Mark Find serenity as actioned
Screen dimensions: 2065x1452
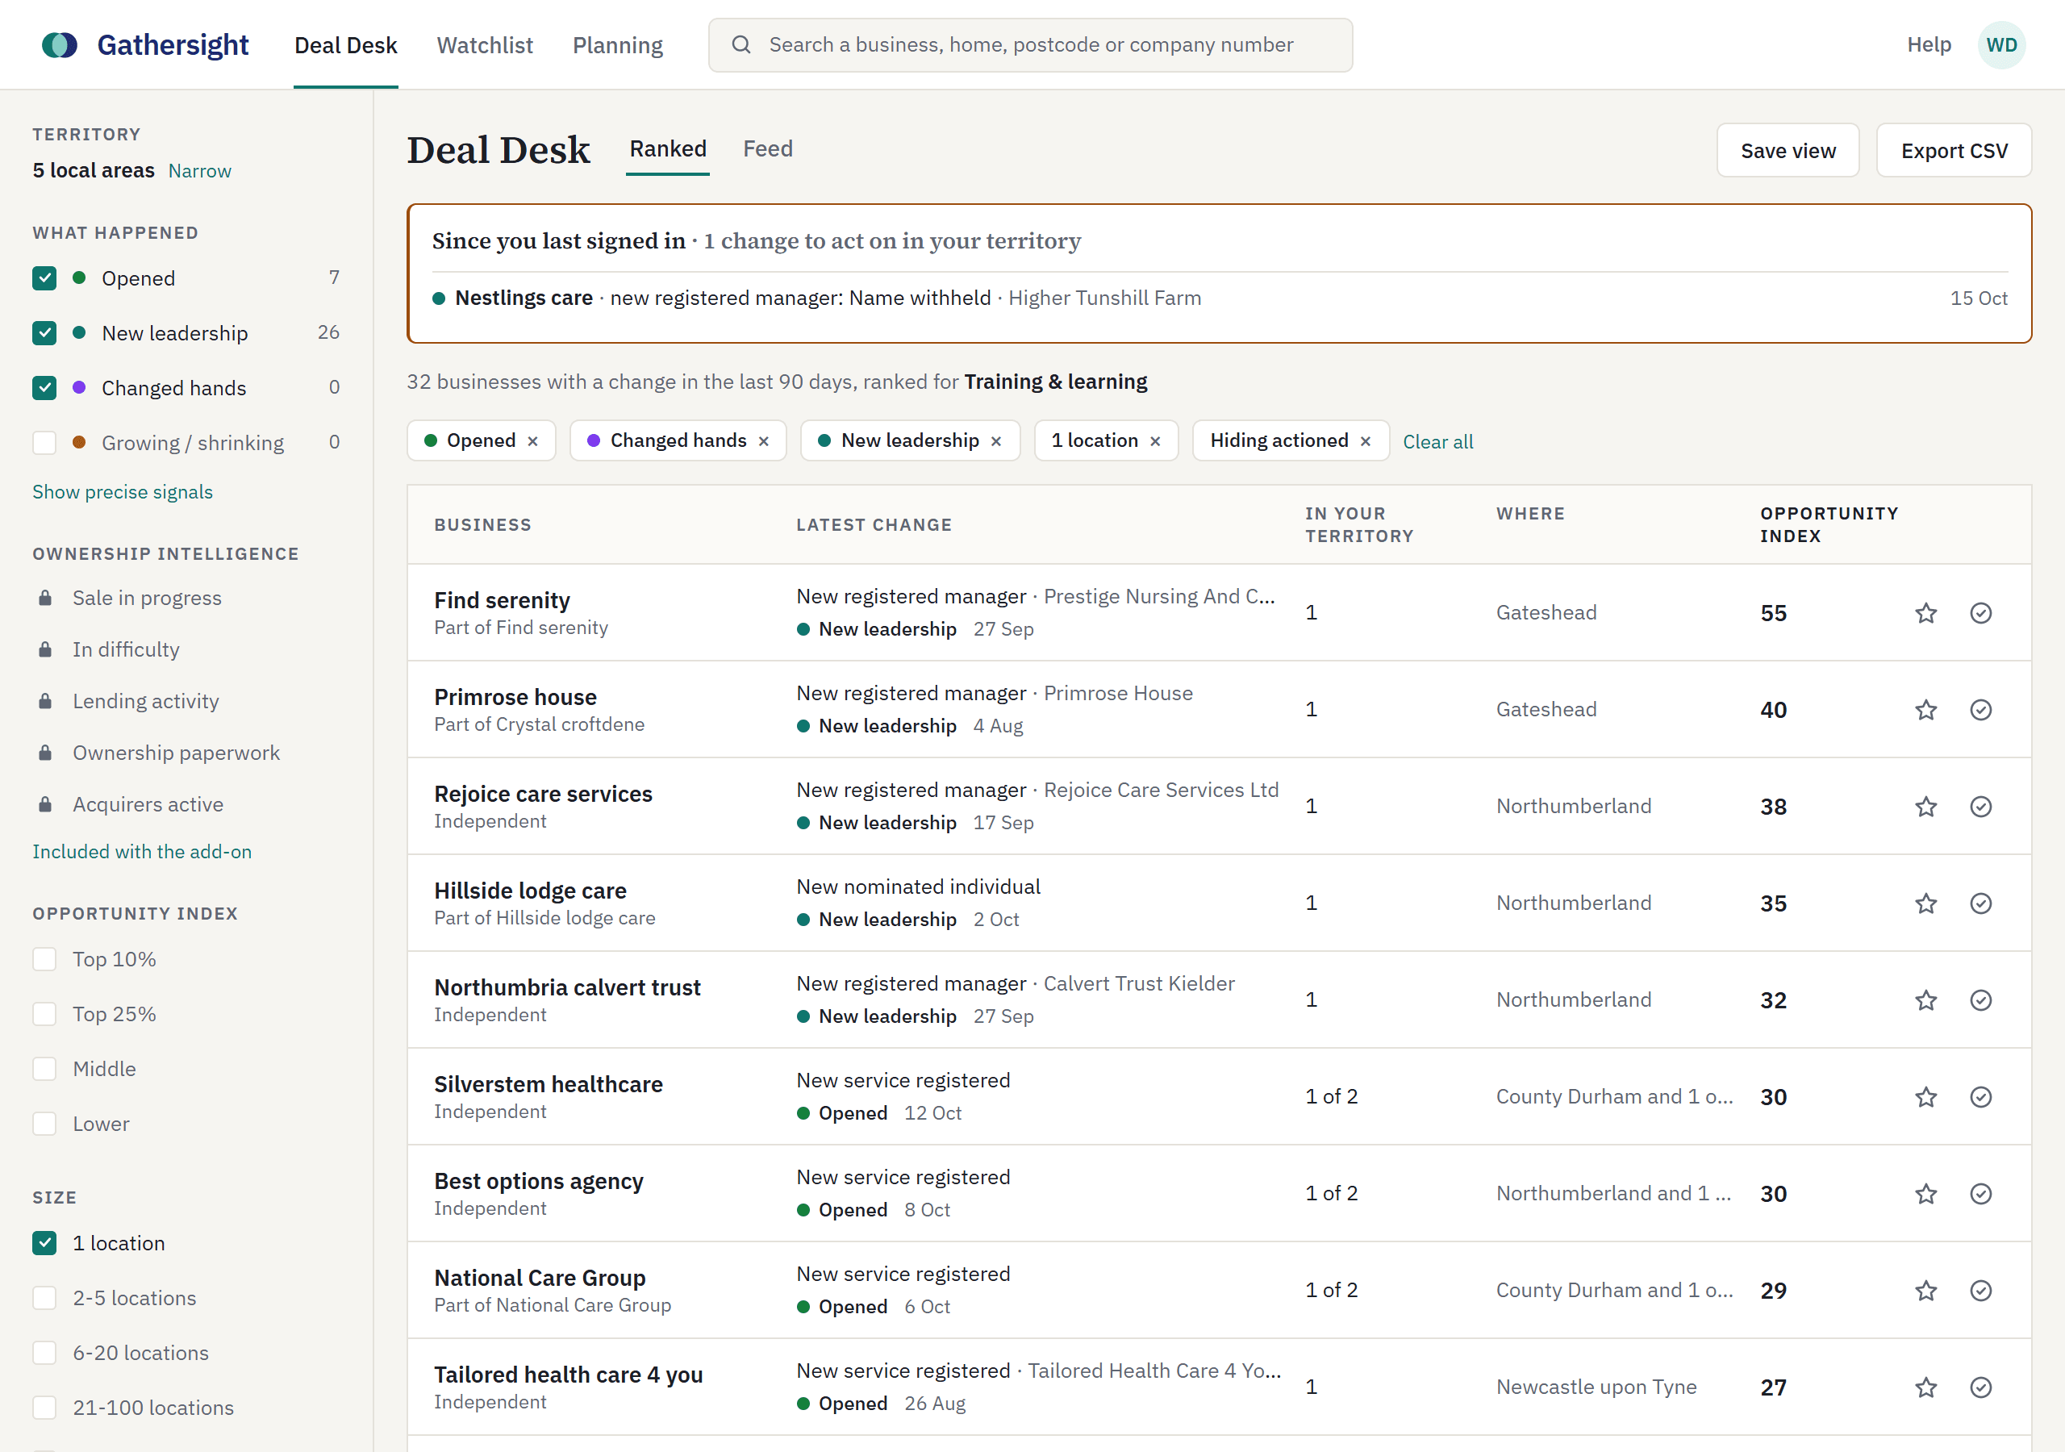pyautogui.click(x=1980, y=612)
